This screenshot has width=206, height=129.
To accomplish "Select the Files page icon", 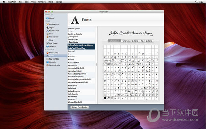I will (x=48, y=40).
